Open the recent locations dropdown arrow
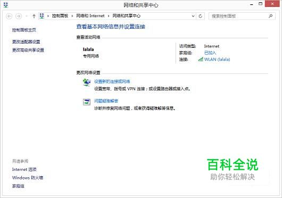Viewport: 282px width, 198px height. click(x=27, y=16)
